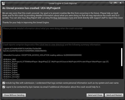Screen dimensions: 125x100
Task: Click the AMainPlayer::BeginPlay stack trace line
Action: tap(56, 62)
